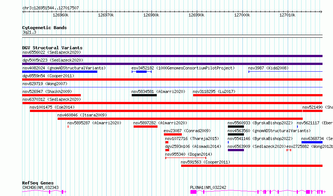Select the dgv2593n106 (Alsmadi2014) label
The image size is (333, 196).
(x=193, y=146)
